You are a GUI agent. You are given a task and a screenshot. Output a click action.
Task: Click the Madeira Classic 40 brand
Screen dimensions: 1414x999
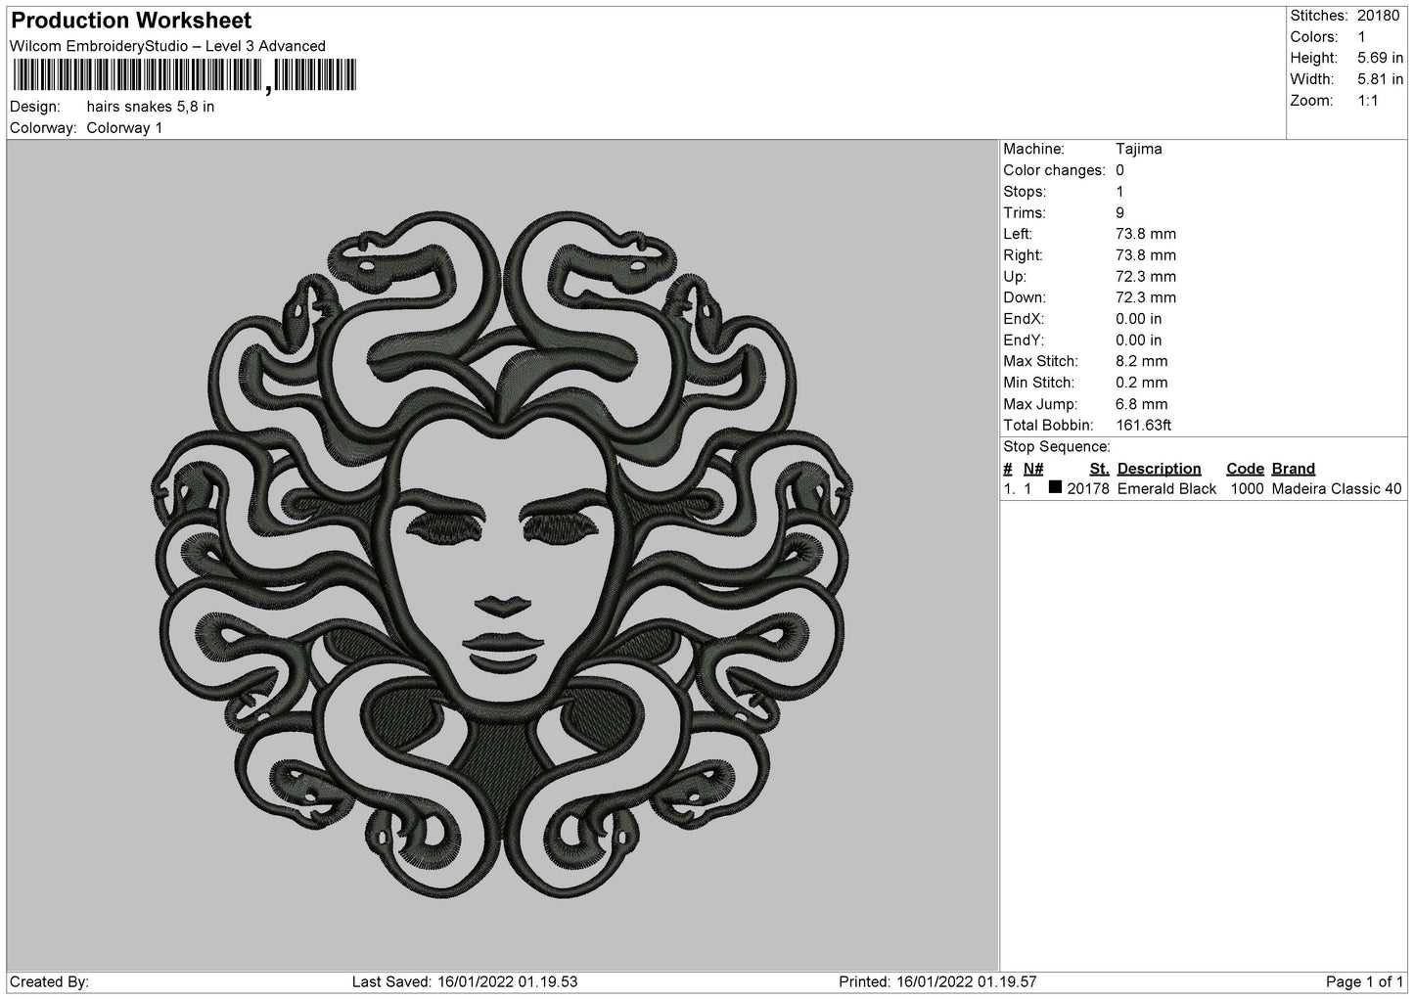pos(1337,489)
